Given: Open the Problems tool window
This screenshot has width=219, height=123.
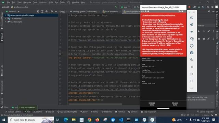Looking at the screenshot, I should click(107, 112).
